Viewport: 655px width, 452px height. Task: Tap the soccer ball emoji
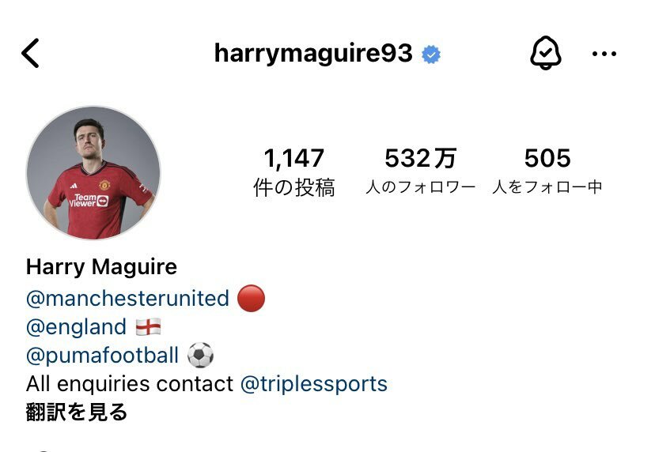pos(200,355)
